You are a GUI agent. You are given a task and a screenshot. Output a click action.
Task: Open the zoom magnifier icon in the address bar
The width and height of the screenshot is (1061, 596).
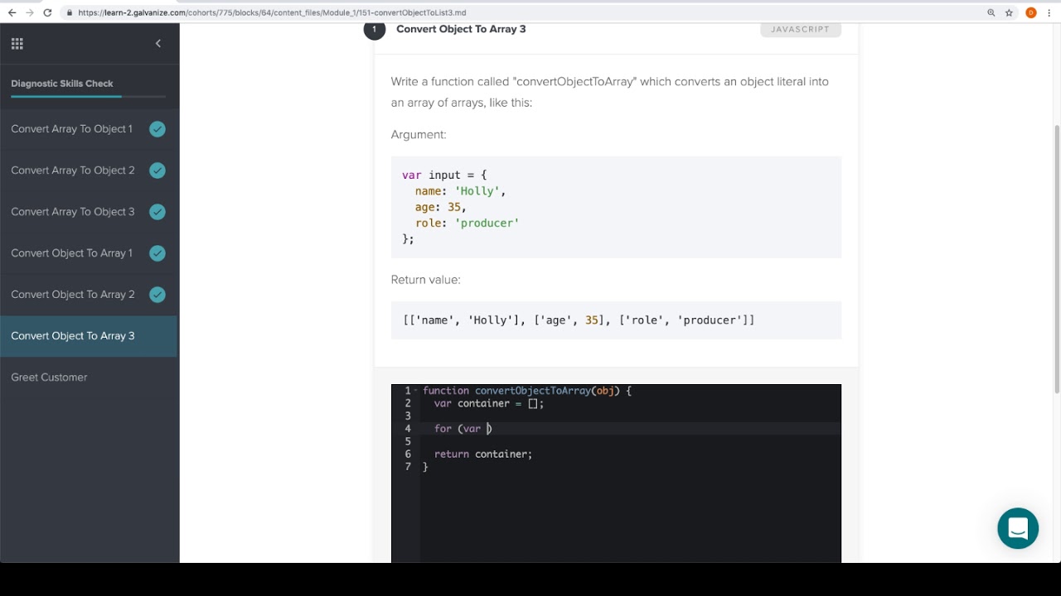[x=991, y=12]
